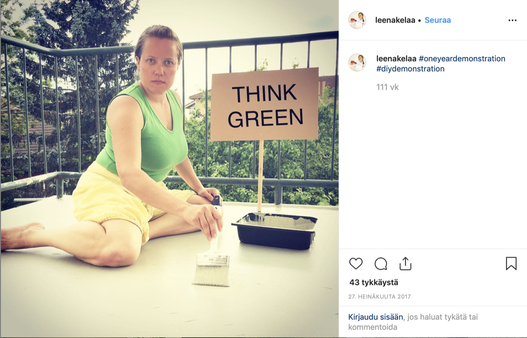Screen dimensions: 527x338
Task: Open the leenakelaa username in the header
Action: pos(395,20)
